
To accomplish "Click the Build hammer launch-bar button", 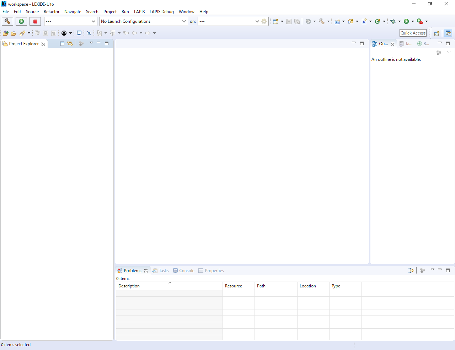I will (x=7, y=21).
